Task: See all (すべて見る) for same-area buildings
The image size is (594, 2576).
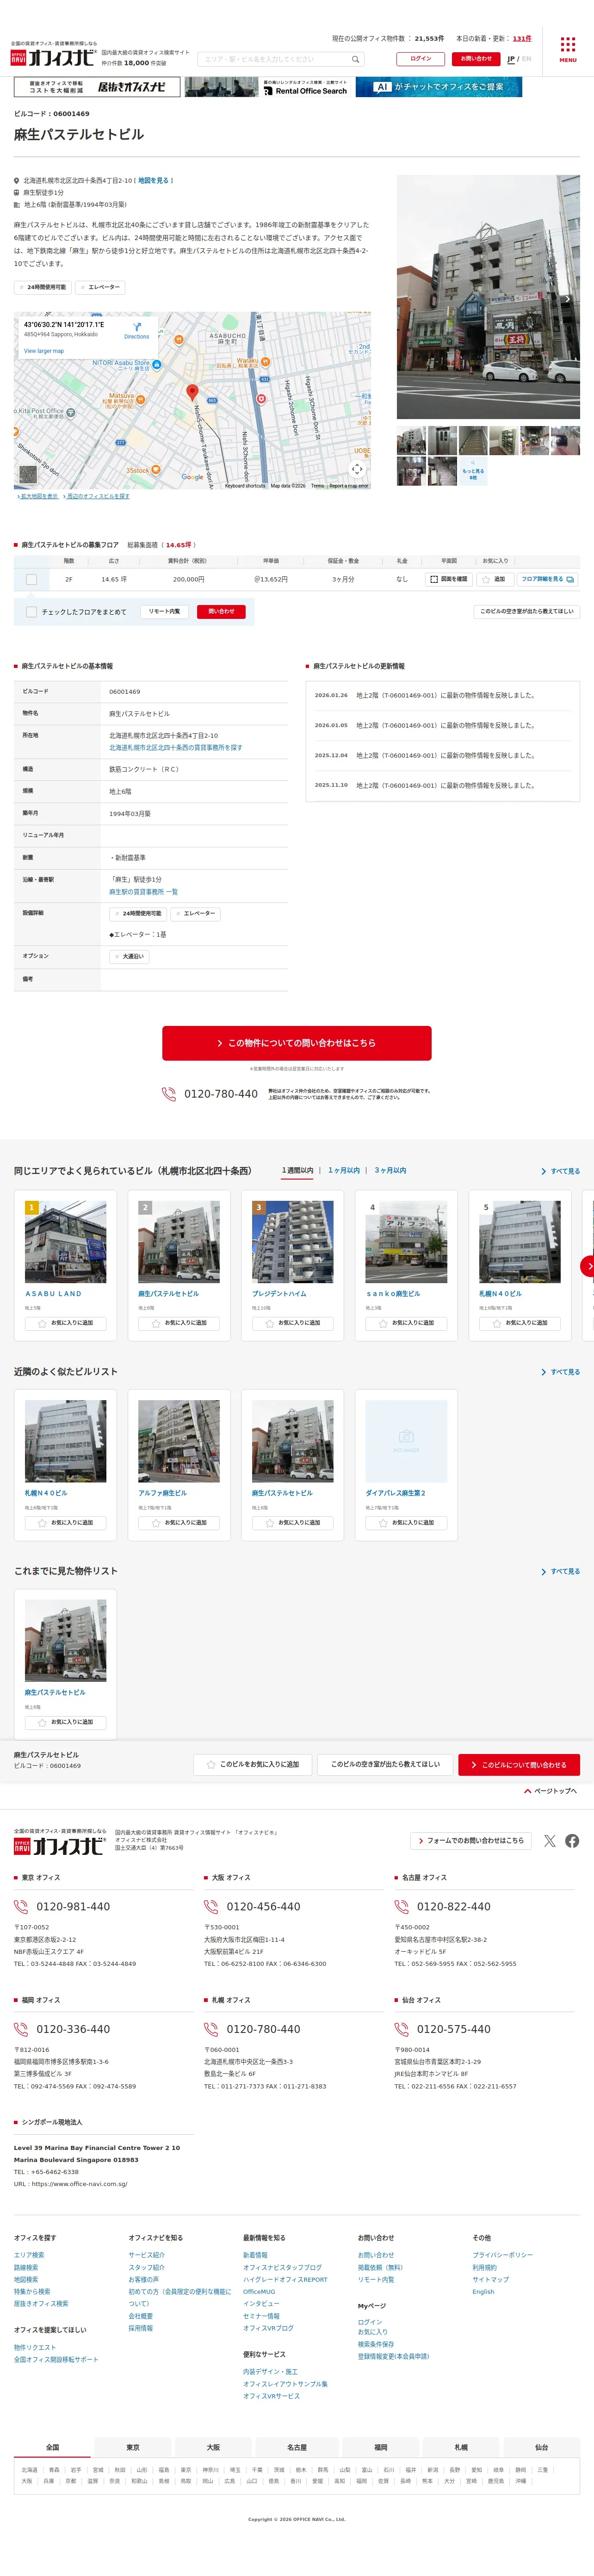Action: coord(561,1171)
